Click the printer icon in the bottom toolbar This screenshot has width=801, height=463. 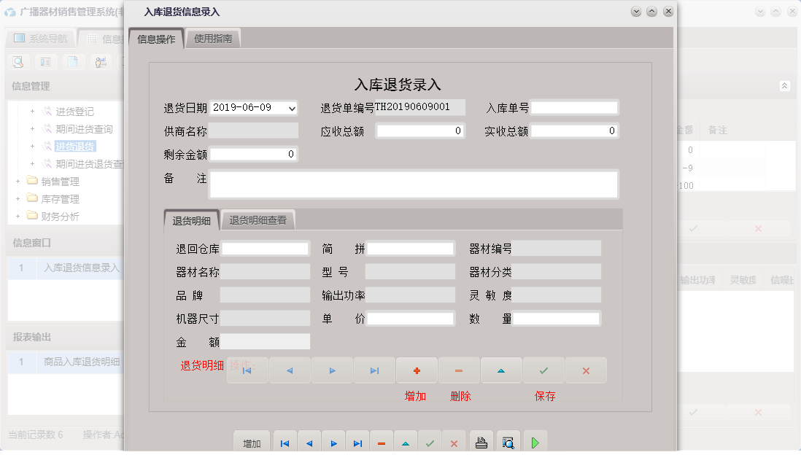[481, 440]
